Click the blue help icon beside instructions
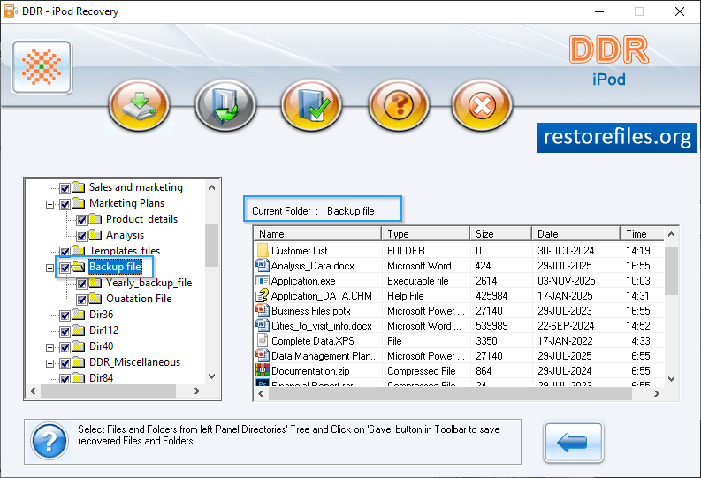Screen dimensions: 701x478 (x=50, y=442)
